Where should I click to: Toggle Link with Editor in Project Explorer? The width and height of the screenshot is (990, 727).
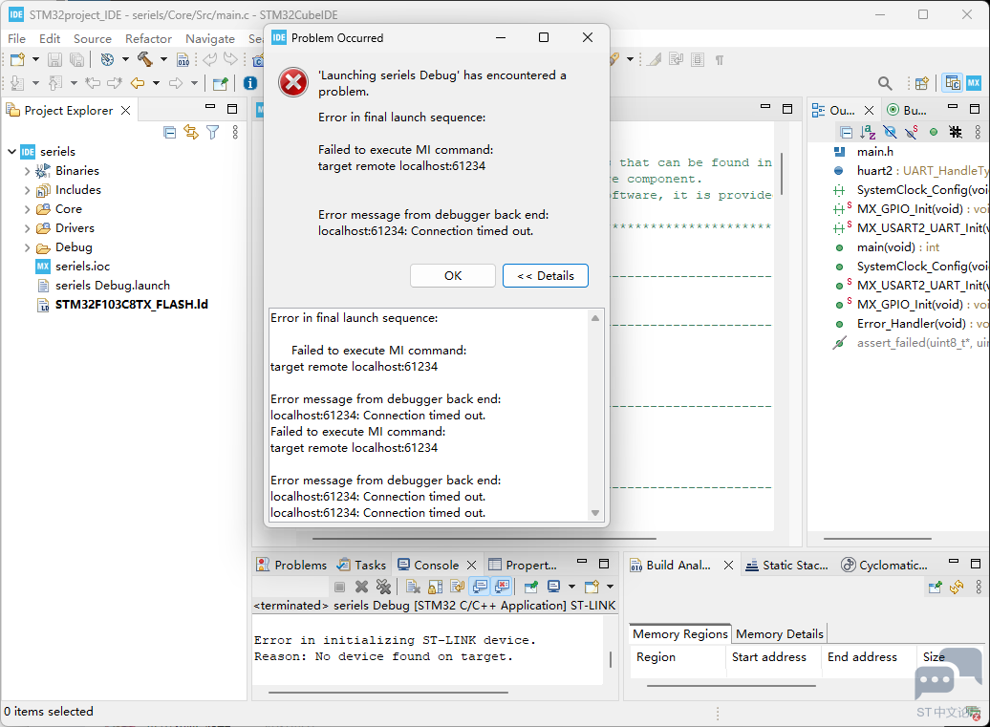pyautogui.click(x=191, y=132)
